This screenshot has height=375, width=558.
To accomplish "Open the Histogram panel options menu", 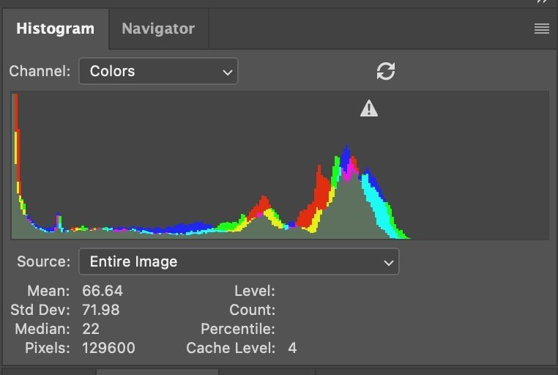I will pos(542,29).
